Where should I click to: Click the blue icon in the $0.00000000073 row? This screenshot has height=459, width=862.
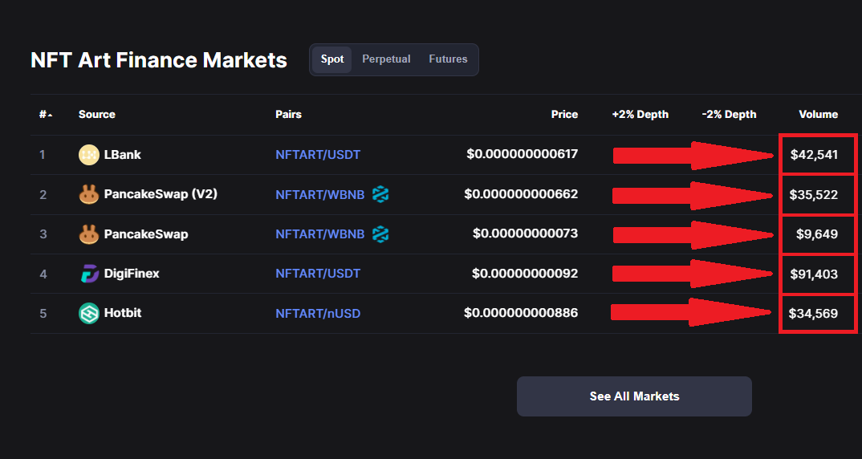click(380, 234)
